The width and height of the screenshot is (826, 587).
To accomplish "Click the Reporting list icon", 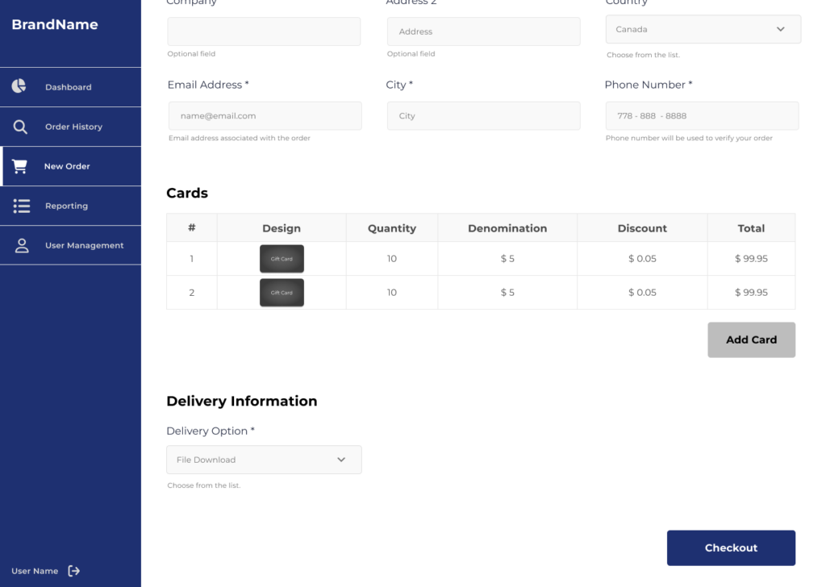I will [x=21, y=206].
